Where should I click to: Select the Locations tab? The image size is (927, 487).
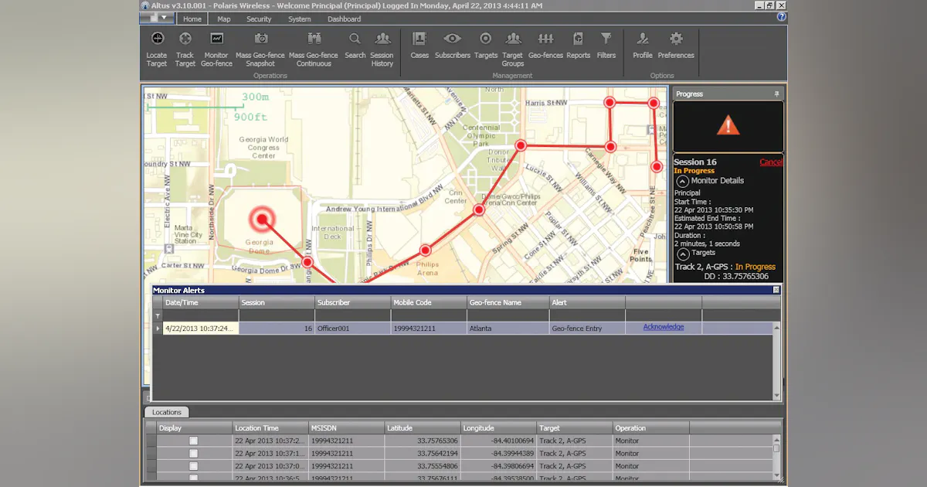(166, 413)
